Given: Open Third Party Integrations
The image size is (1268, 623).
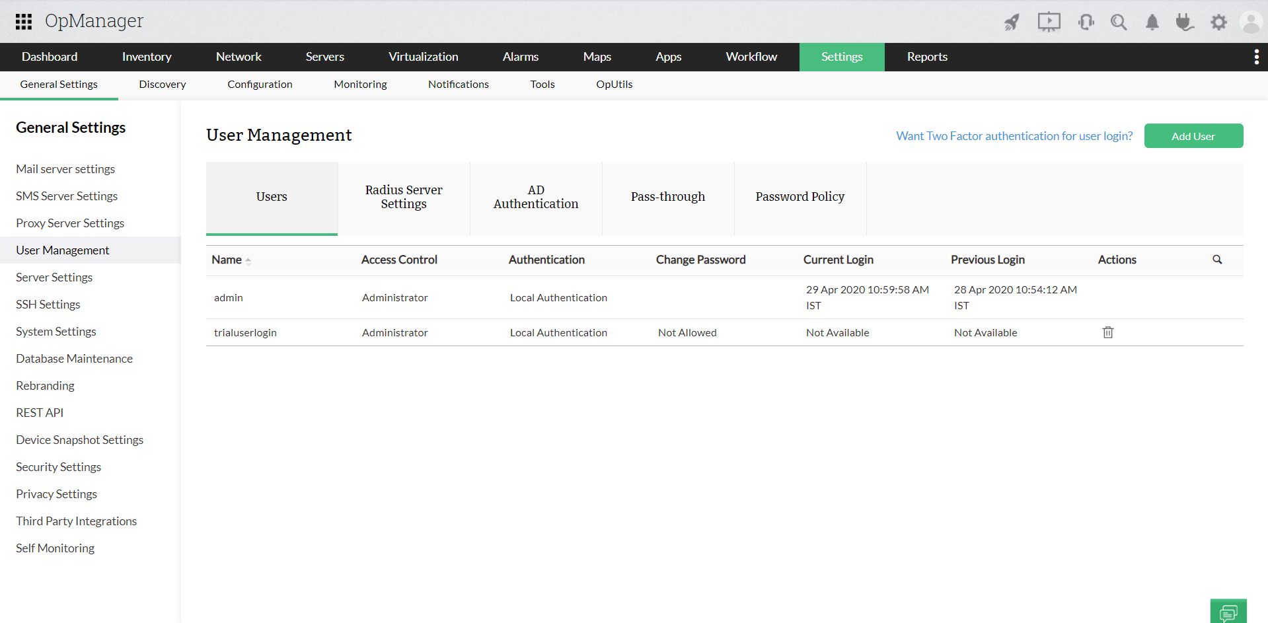Looking at the screenshot, I should tap(76, 521).
